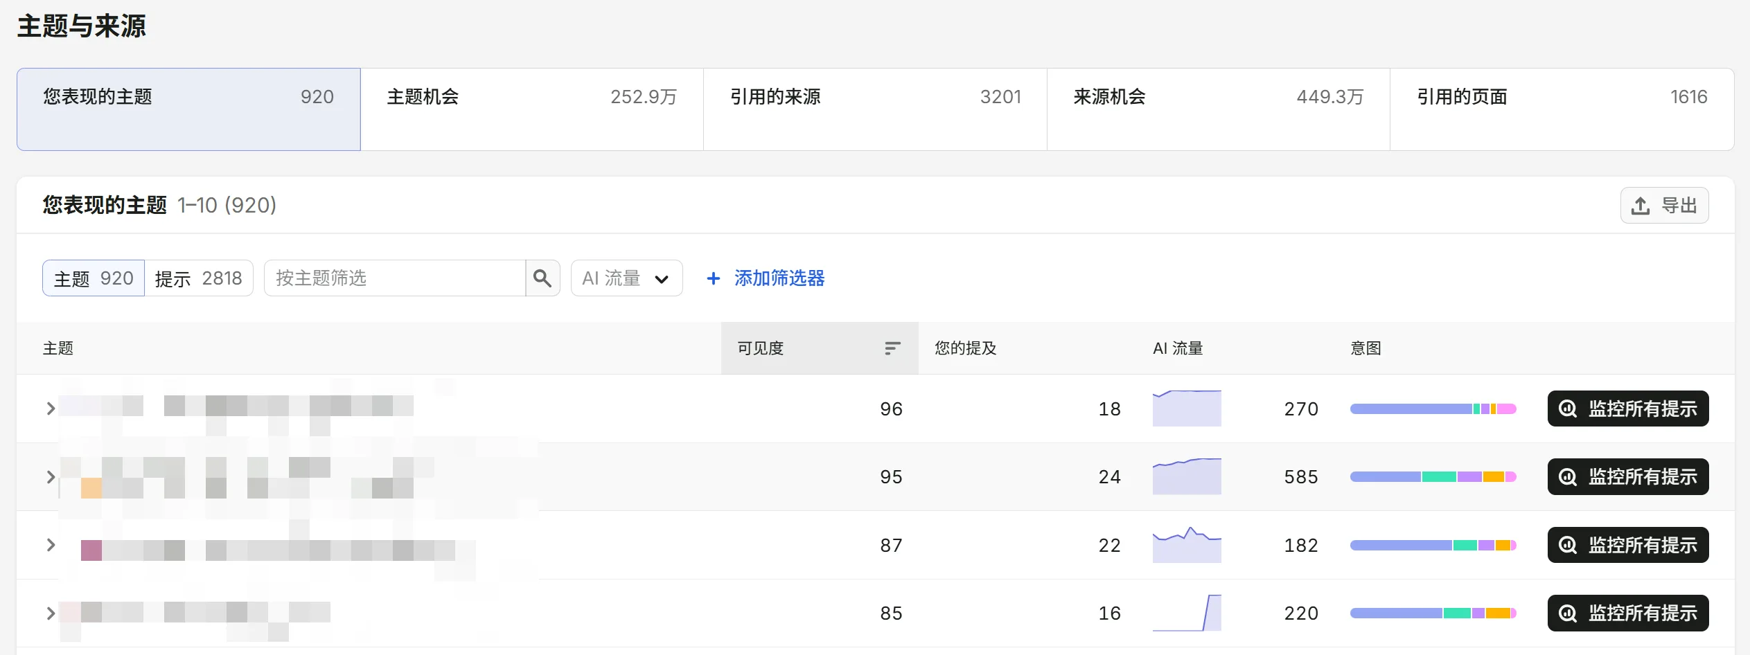
Task: Click the AI 流量 column header
Action: pos(1178,348)
